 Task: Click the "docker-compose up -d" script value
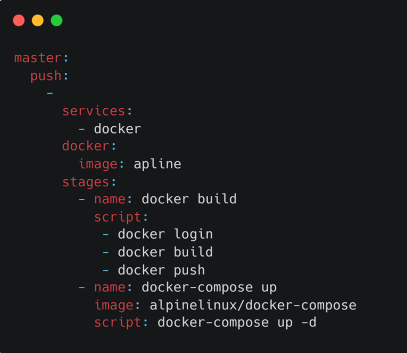pos(237,322)
